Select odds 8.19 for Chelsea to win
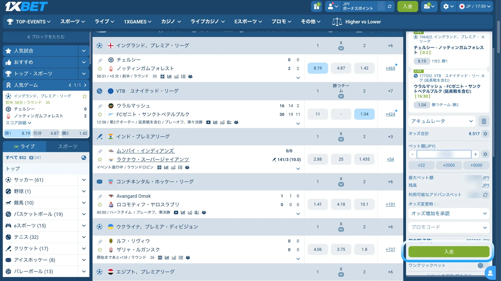Viewport: 501px width, 281px height. point(318,68)
